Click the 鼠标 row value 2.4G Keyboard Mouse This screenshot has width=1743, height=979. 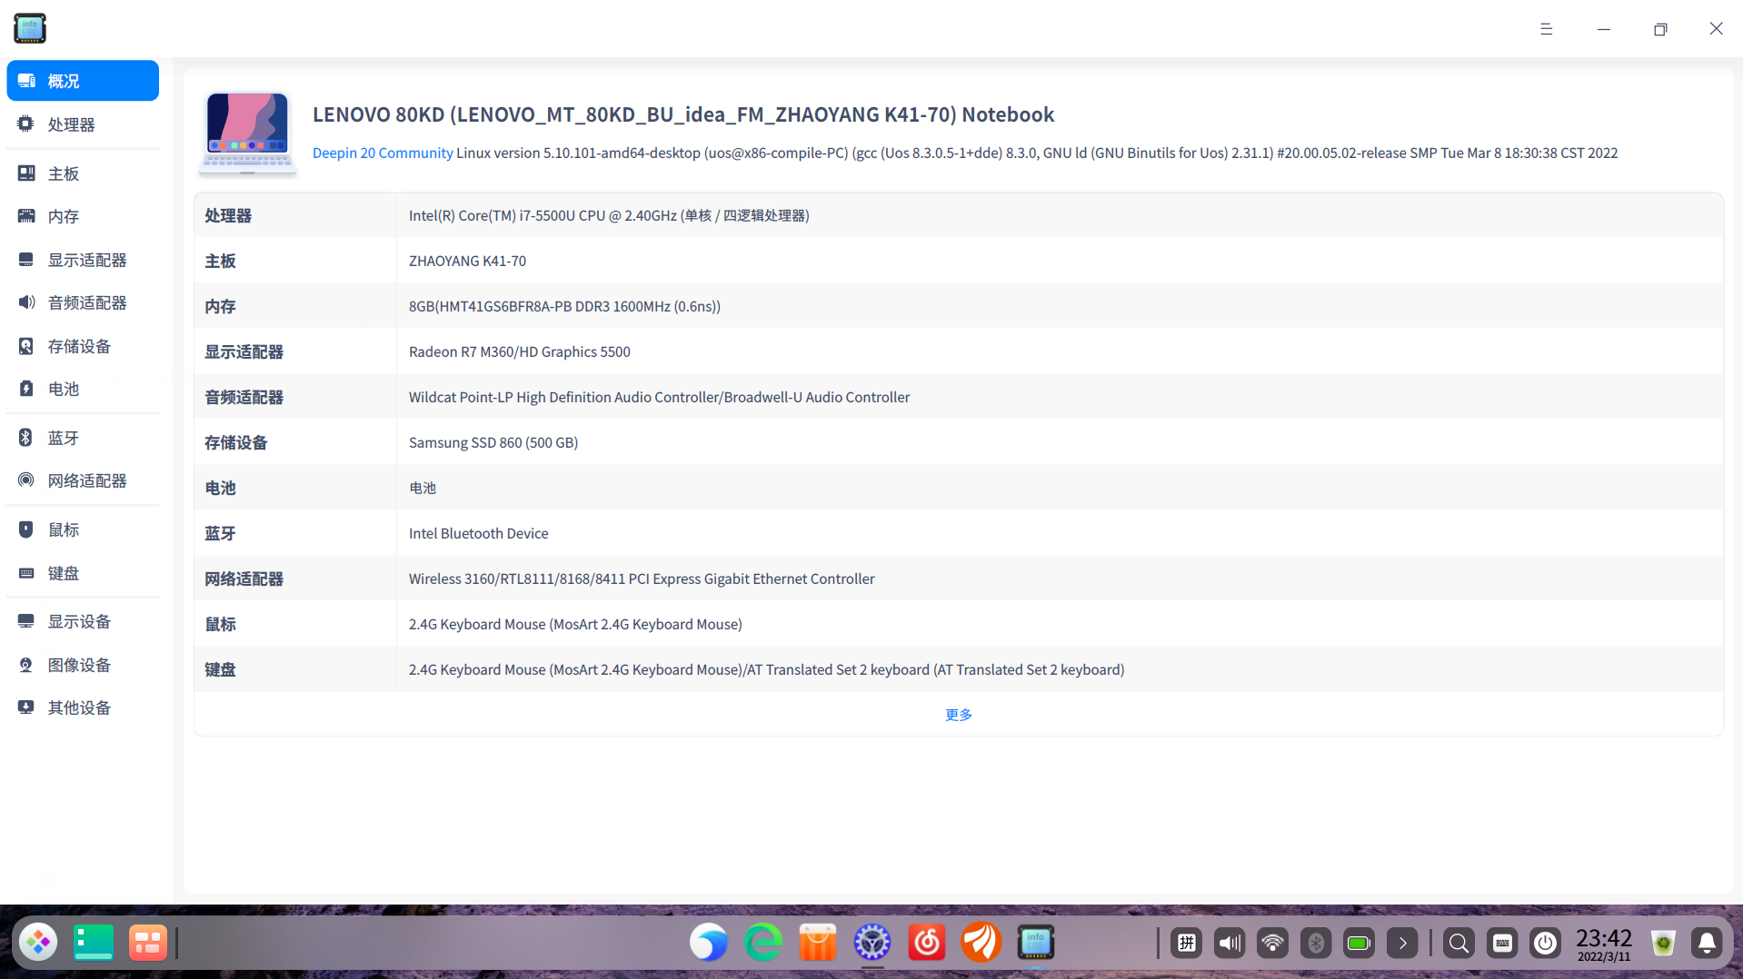pos(575,624)
